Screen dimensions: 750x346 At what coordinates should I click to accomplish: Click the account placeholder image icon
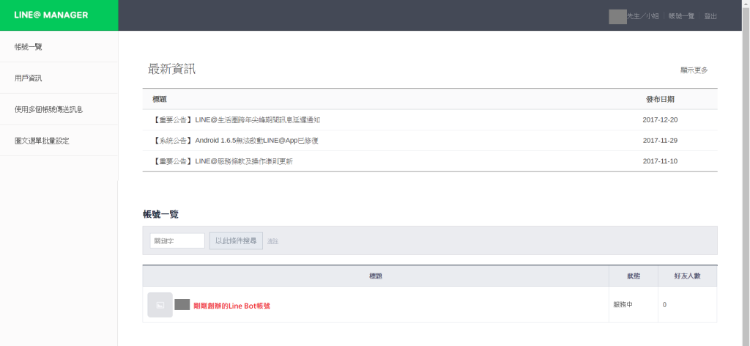coord(160,305)
